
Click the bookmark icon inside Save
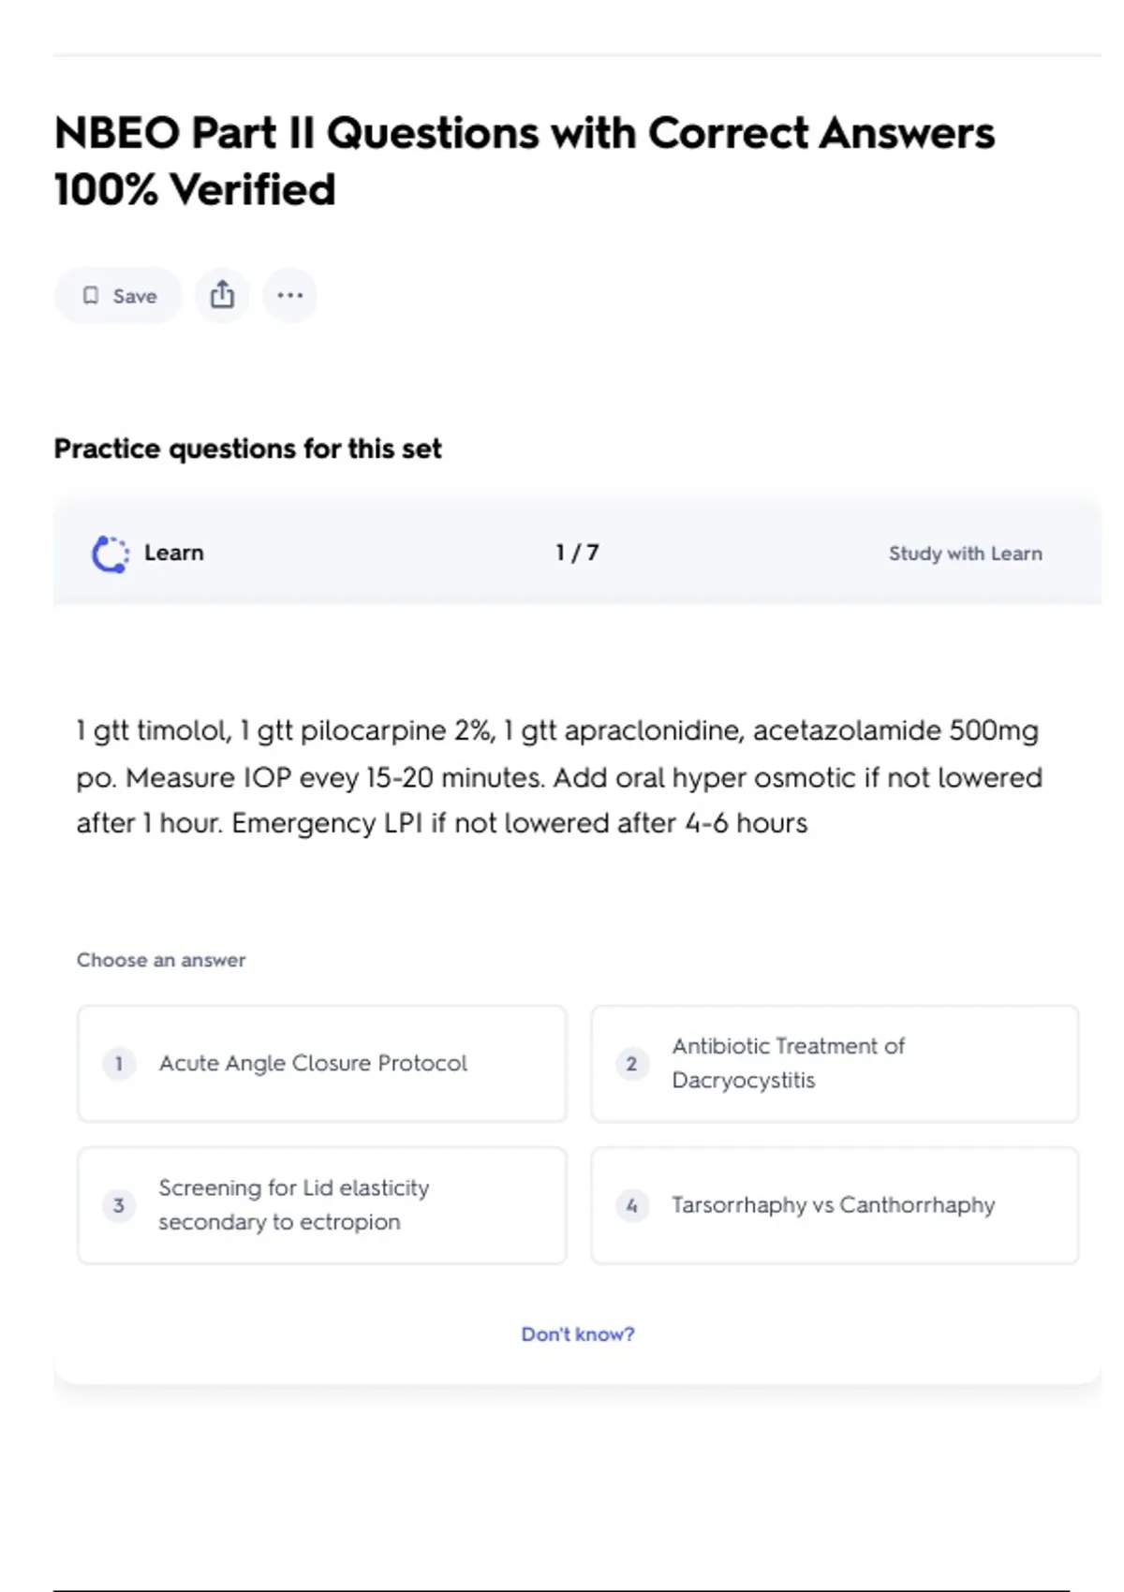(91, 296)
